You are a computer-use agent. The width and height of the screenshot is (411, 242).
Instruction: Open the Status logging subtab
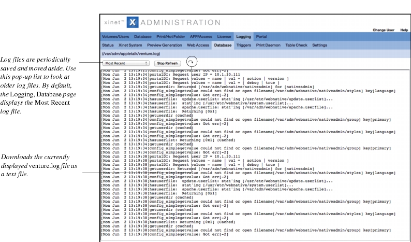pos(108,45)
